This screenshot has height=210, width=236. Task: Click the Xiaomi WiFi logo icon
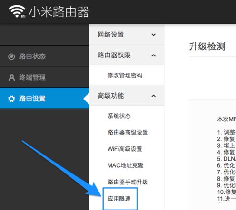coord(17,11)
